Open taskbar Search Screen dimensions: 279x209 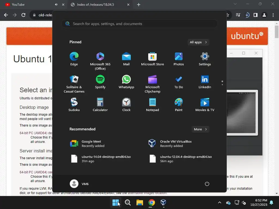pos(128,202)
